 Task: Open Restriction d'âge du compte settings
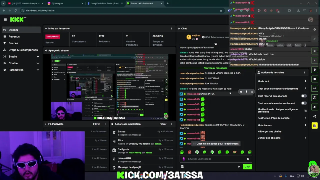[282, 118]
